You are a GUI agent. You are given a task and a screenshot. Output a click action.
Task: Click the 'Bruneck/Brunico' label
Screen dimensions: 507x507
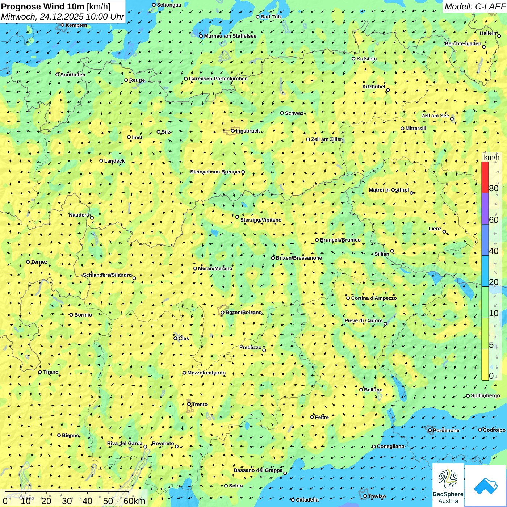340,240
